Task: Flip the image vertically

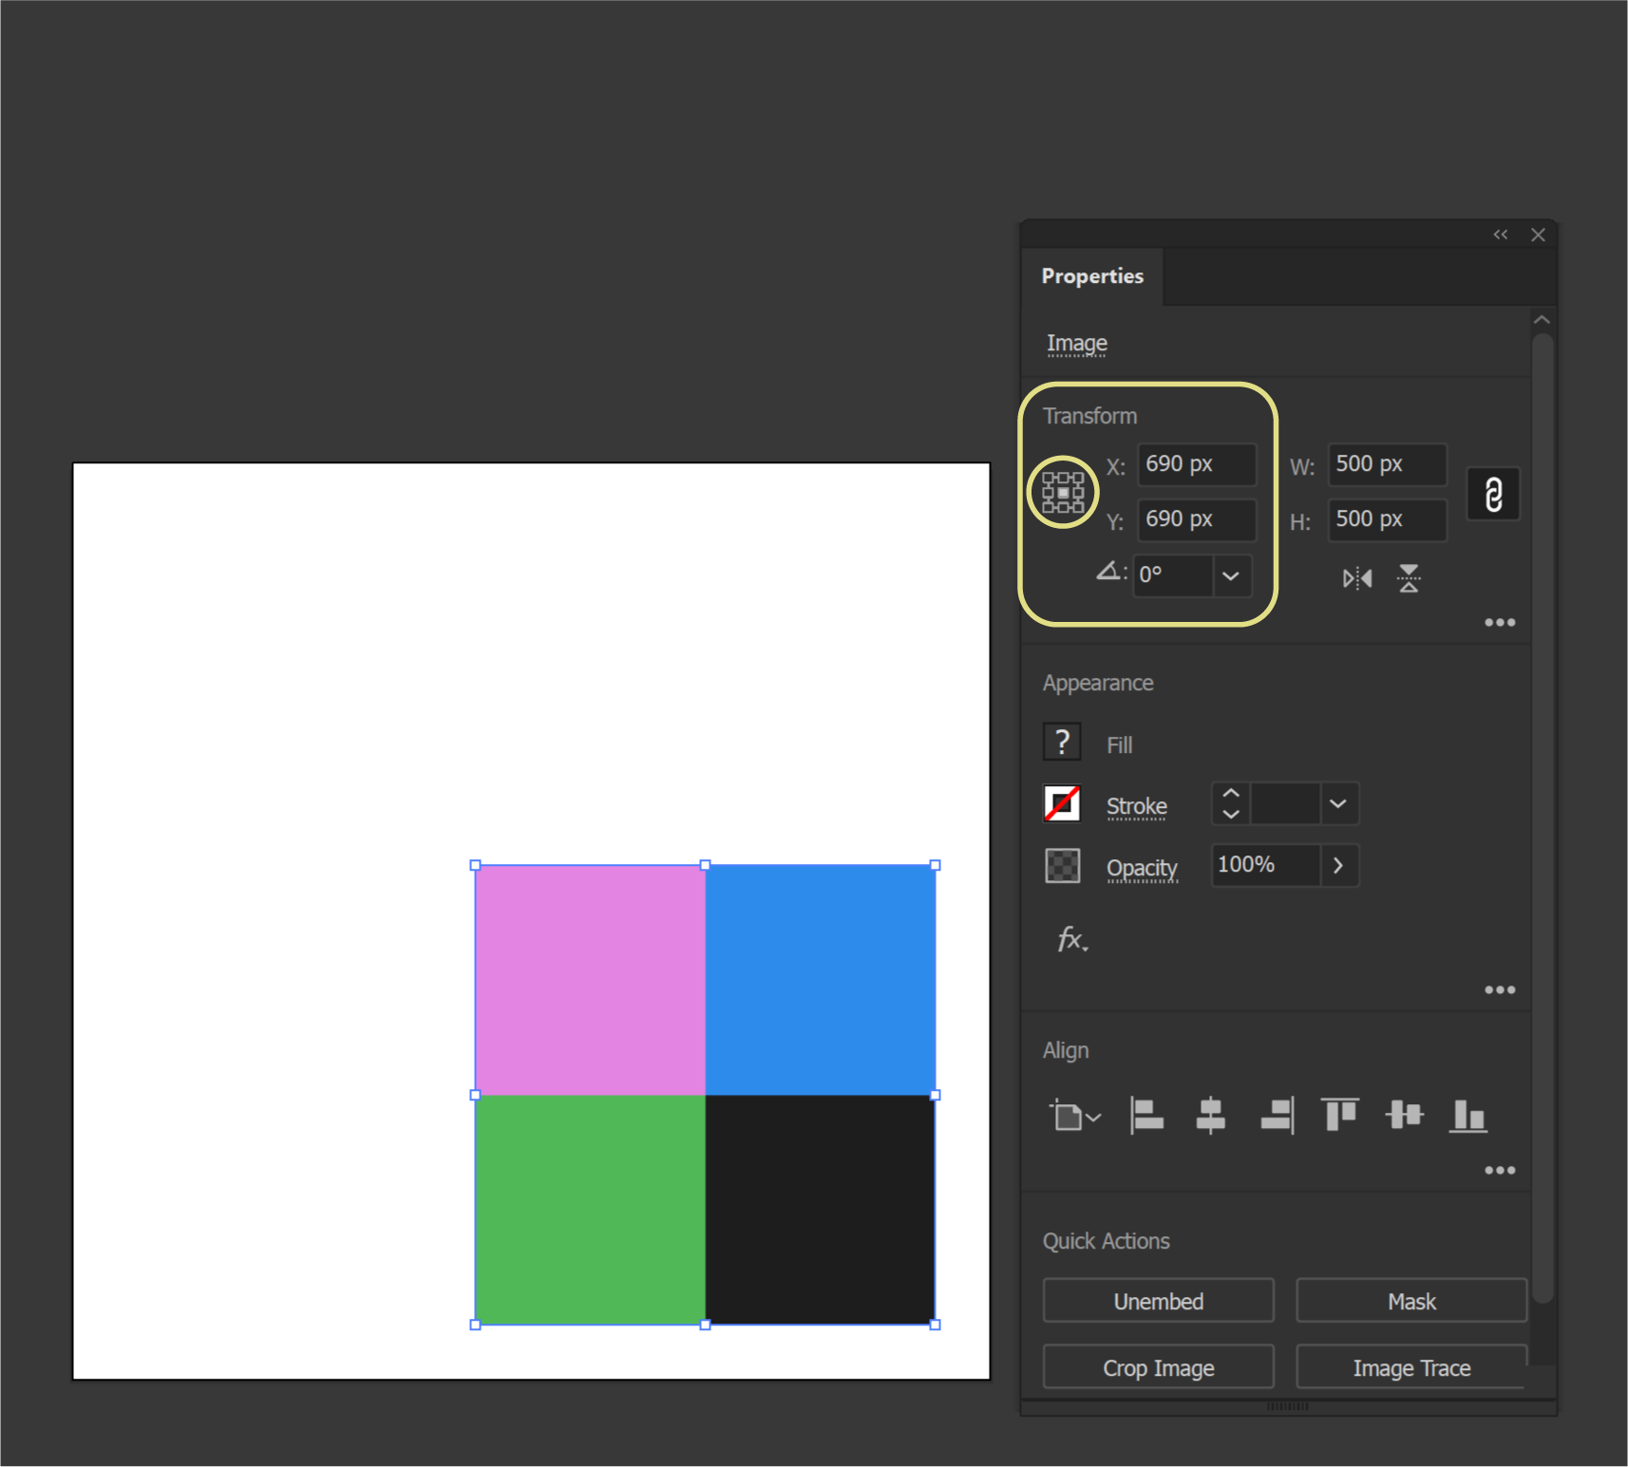Action: point(1409,578)
